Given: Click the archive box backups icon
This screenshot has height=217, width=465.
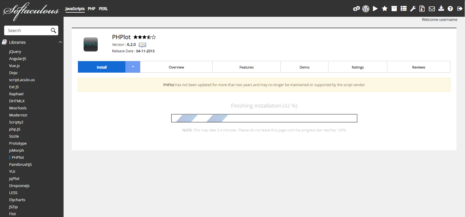Looking at the screenshot, I should coord(394,9).
